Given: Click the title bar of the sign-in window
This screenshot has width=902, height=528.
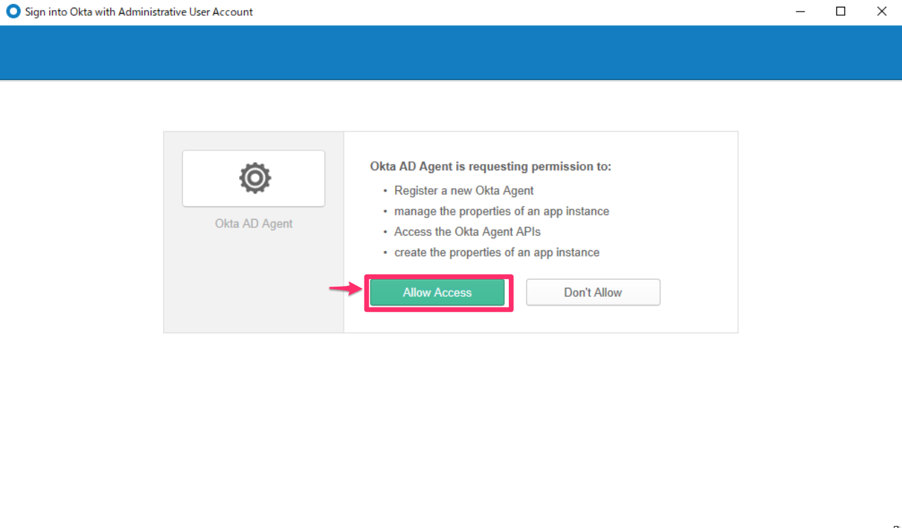Looking at the screenshot, I should 411,11.
